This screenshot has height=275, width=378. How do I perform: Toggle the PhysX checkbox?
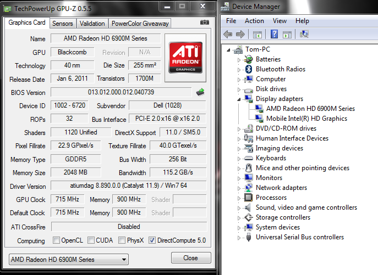click(x=122, y=240)
